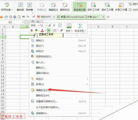Open the 拼写检查 dropdown arrow
Screen dimensions: 138x120
pos(12,10)
